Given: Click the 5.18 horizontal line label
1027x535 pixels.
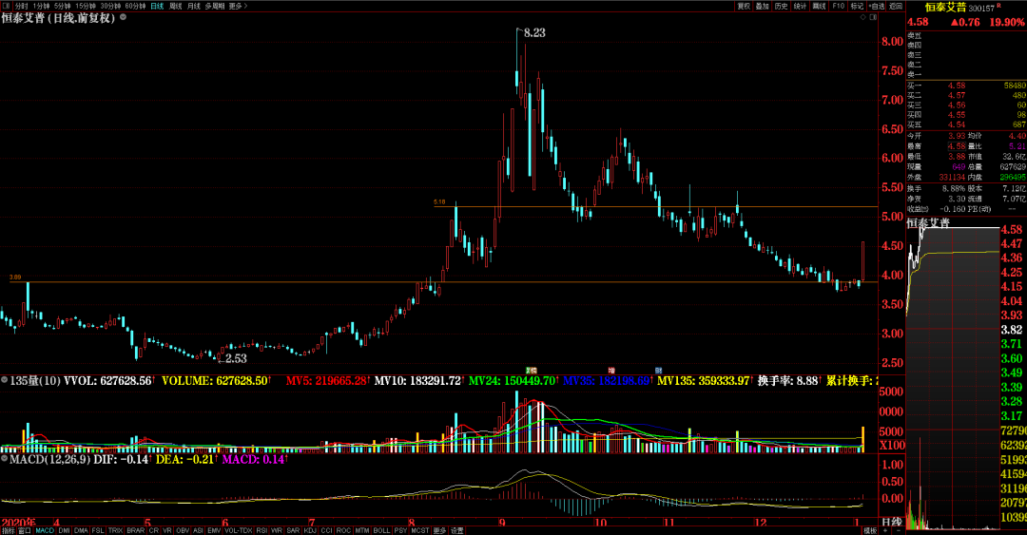Looking at the screenshot, I should (x=438, y=202).
